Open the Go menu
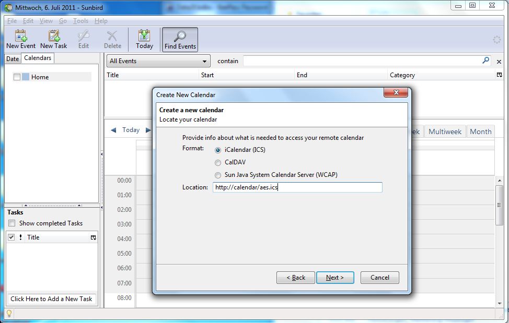Image resolution: width=509 pixels, height=323 pixels. [63, 21]
